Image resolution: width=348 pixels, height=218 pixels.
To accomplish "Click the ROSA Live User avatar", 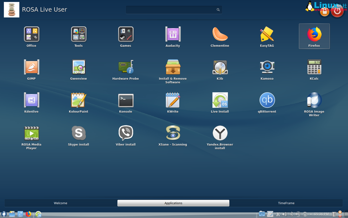I will click(12, 10).
